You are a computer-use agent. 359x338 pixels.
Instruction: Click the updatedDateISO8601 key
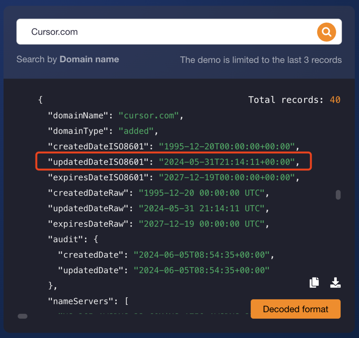98,162
